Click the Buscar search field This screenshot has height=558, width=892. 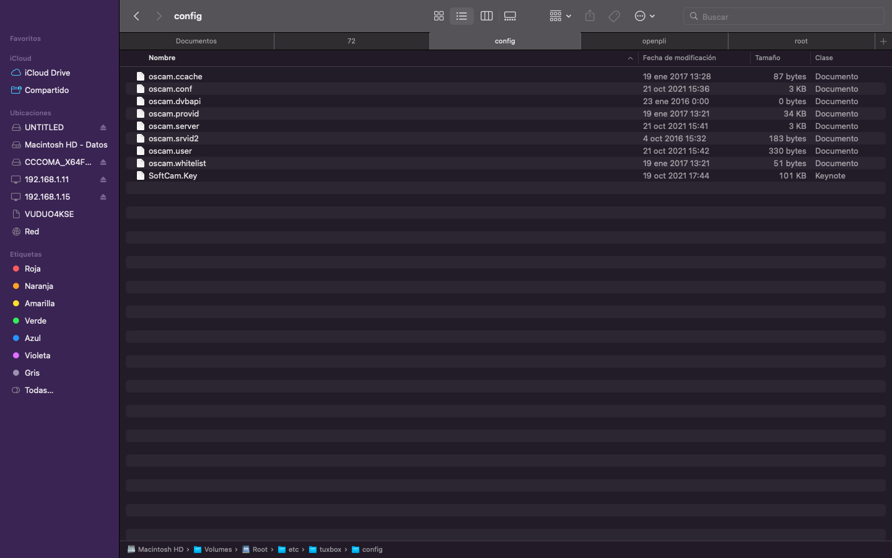pos(787,17)
